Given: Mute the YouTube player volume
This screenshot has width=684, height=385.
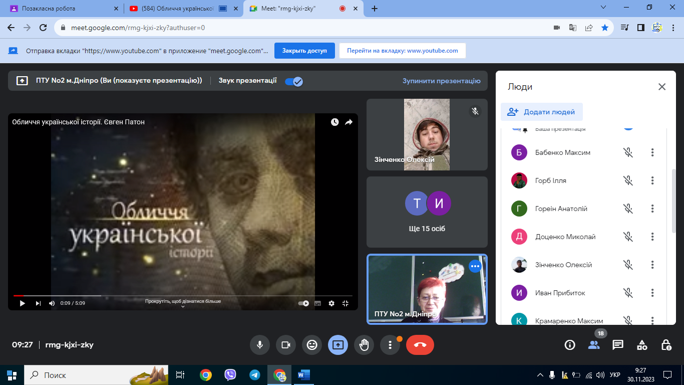Looking at the screenshot, I should (x=52, y=303).
